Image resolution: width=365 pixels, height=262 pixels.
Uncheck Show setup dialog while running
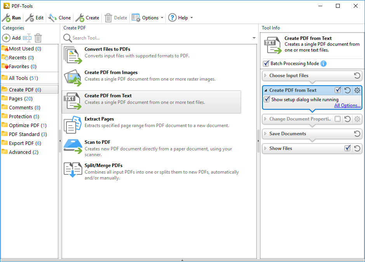(267, 100)
